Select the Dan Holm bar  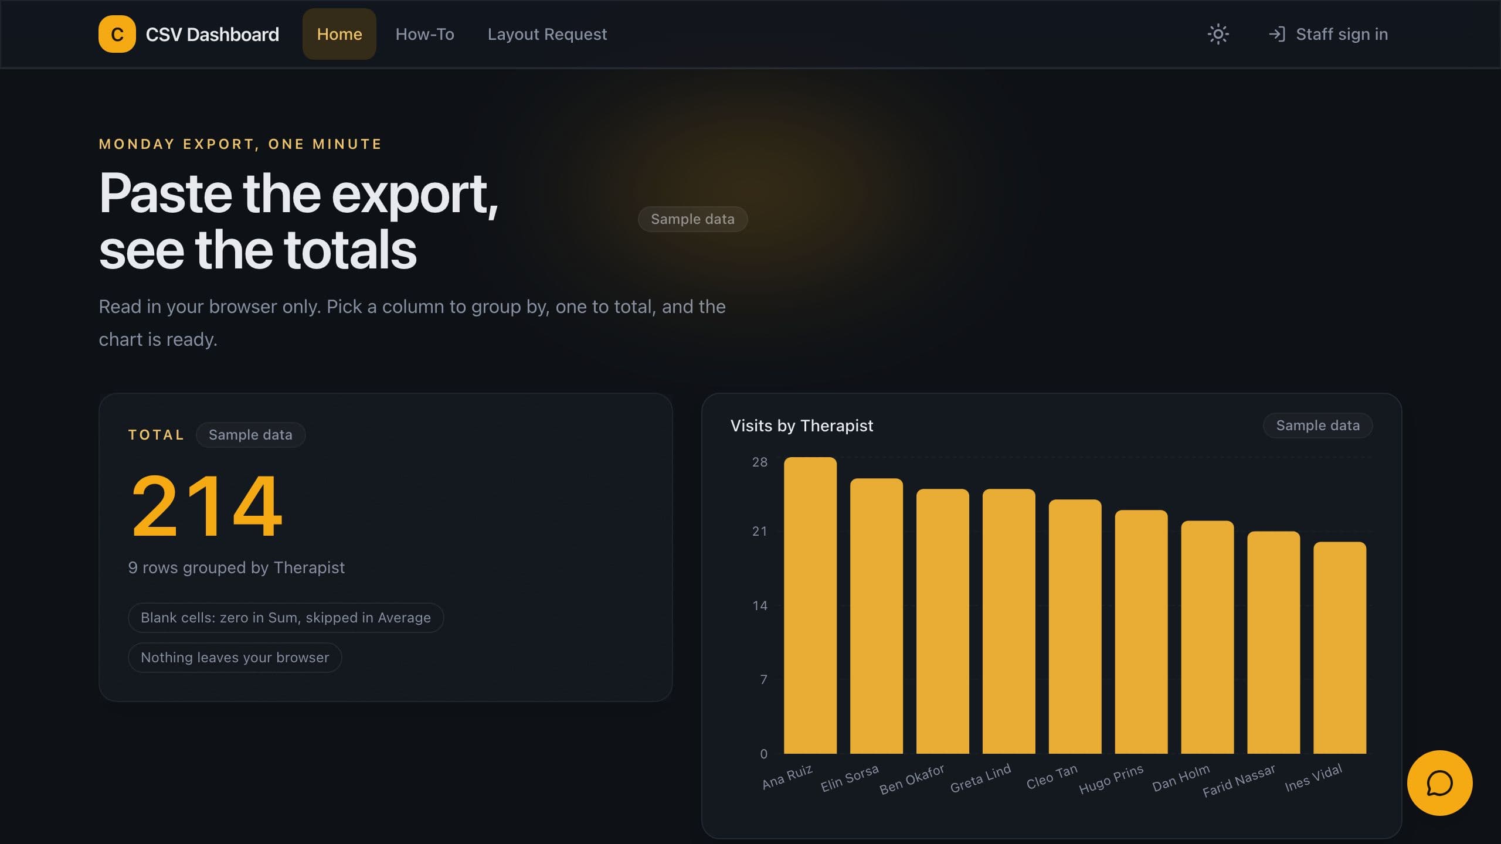click(x=1207, y=637)
